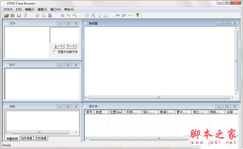Open a trace file with the folder icon

[6, 15]
